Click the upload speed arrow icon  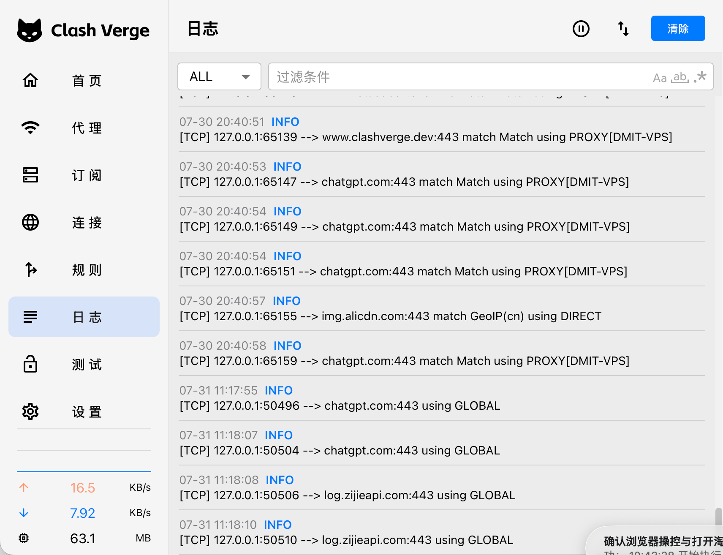(x=24, y=487)
